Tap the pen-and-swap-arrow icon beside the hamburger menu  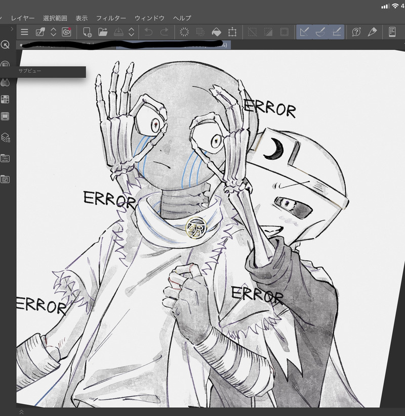tap(40, 32)
